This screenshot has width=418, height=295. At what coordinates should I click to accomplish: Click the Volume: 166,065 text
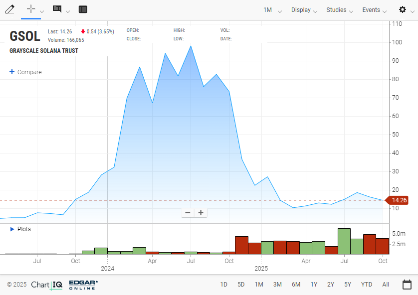click(x=66, y=40)
